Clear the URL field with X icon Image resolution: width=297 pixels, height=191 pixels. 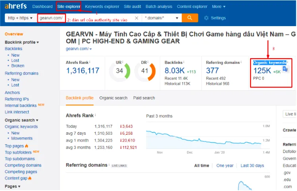(x=137, y=18)
